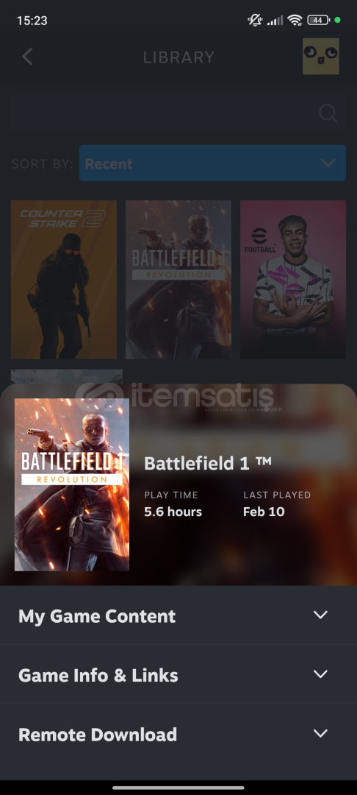Click the Recent dropdown chevron arrow
This screenshot has width=357, height=795.
coord(328,163)
